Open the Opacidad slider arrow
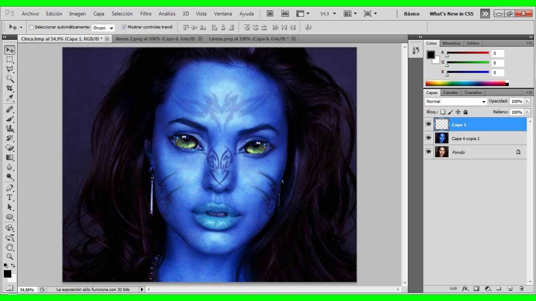This screenshot has height=301, width=536. [x=527, y=101]
